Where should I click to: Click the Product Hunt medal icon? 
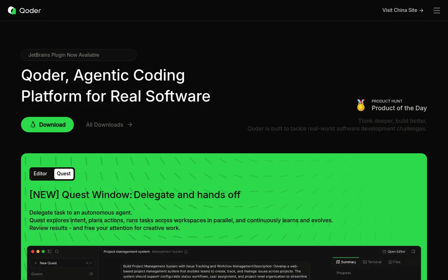click(361, 105)
